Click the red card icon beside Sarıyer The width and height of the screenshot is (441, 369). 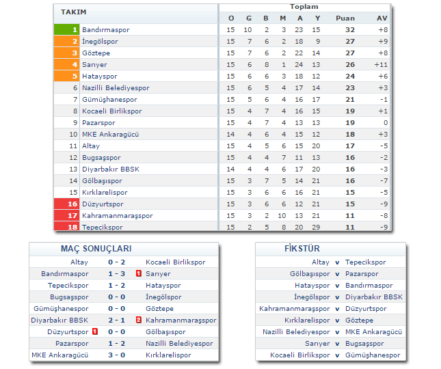point(139,273)
